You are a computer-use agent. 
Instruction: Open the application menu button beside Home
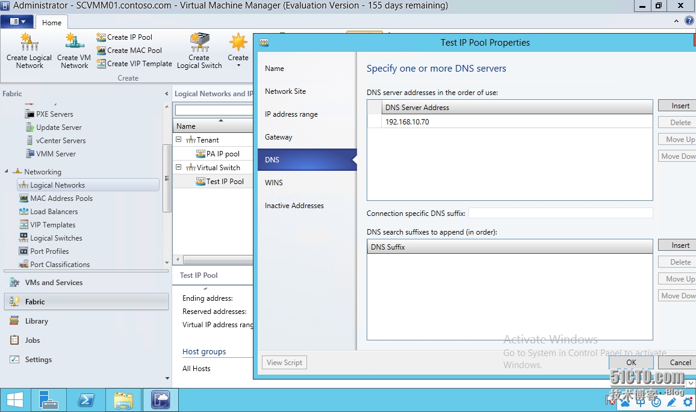tap(17, 21)
